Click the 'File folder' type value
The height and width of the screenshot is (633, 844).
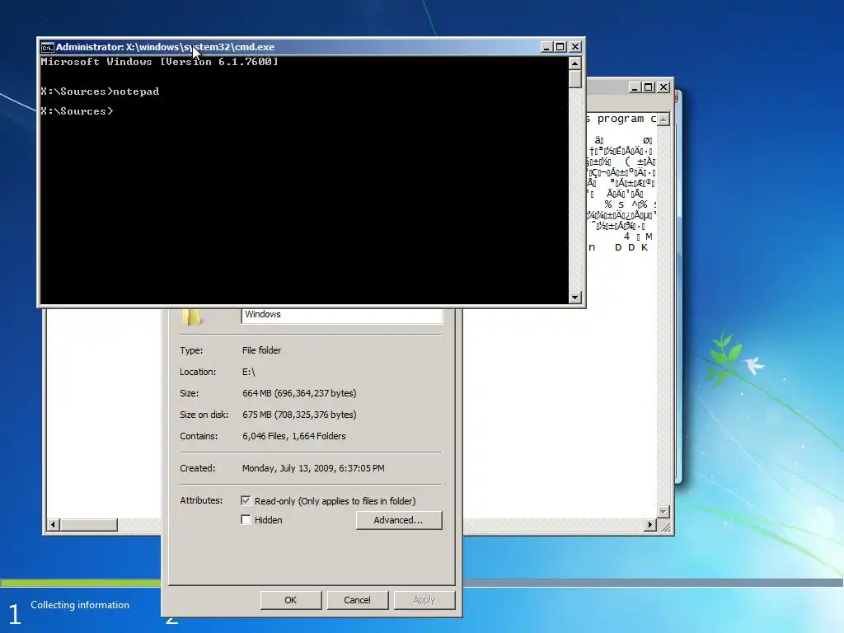click(261, 350)
